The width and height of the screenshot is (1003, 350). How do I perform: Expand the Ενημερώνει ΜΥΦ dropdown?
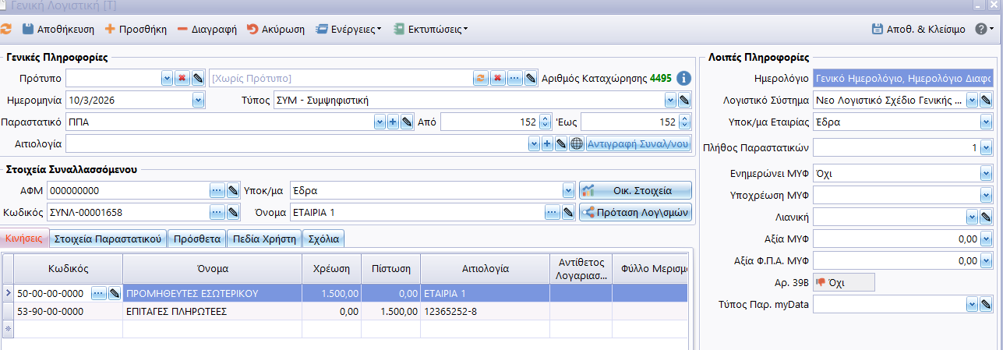coord(986,173)
